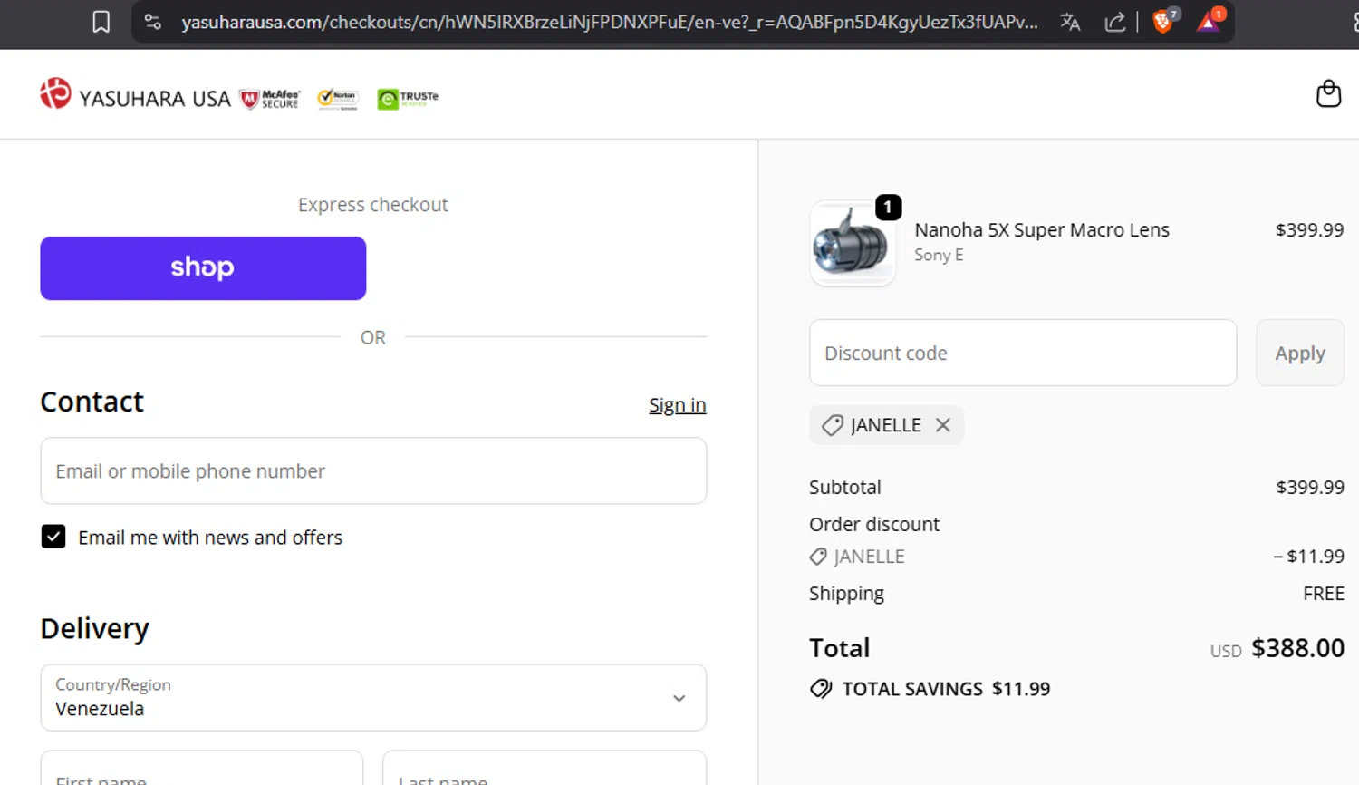The width and height of the screenshot is (1359, 785).
Task: Click the Apply discount button
Action: (x=1300, y=353)
